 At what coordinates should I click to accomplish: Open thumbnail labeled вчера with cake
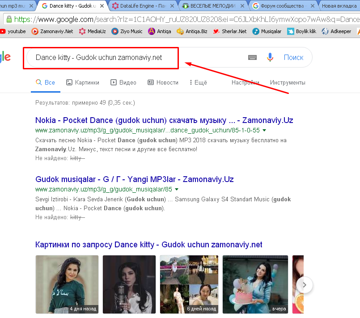[255, 284]
